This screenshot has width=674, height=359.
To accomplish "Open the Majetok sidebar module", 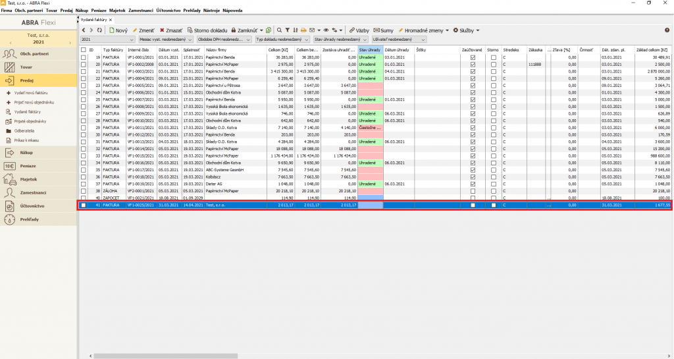I will point(39,179).
